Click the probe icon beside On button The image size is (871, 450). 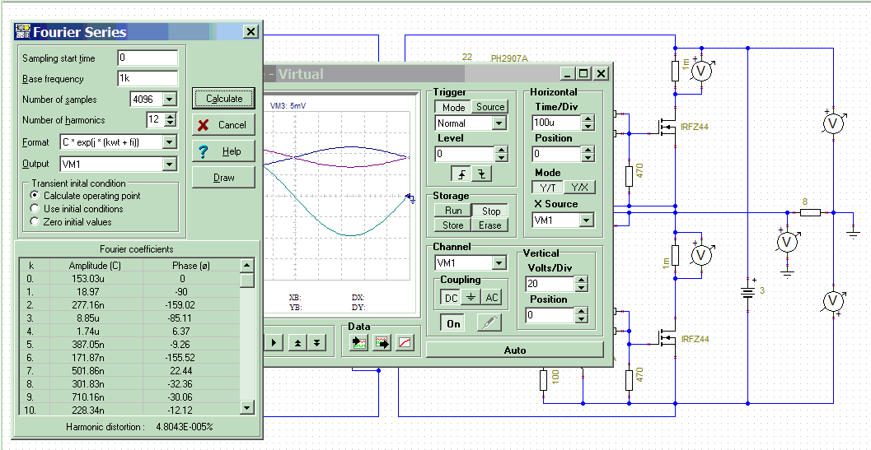click(489, 323)
